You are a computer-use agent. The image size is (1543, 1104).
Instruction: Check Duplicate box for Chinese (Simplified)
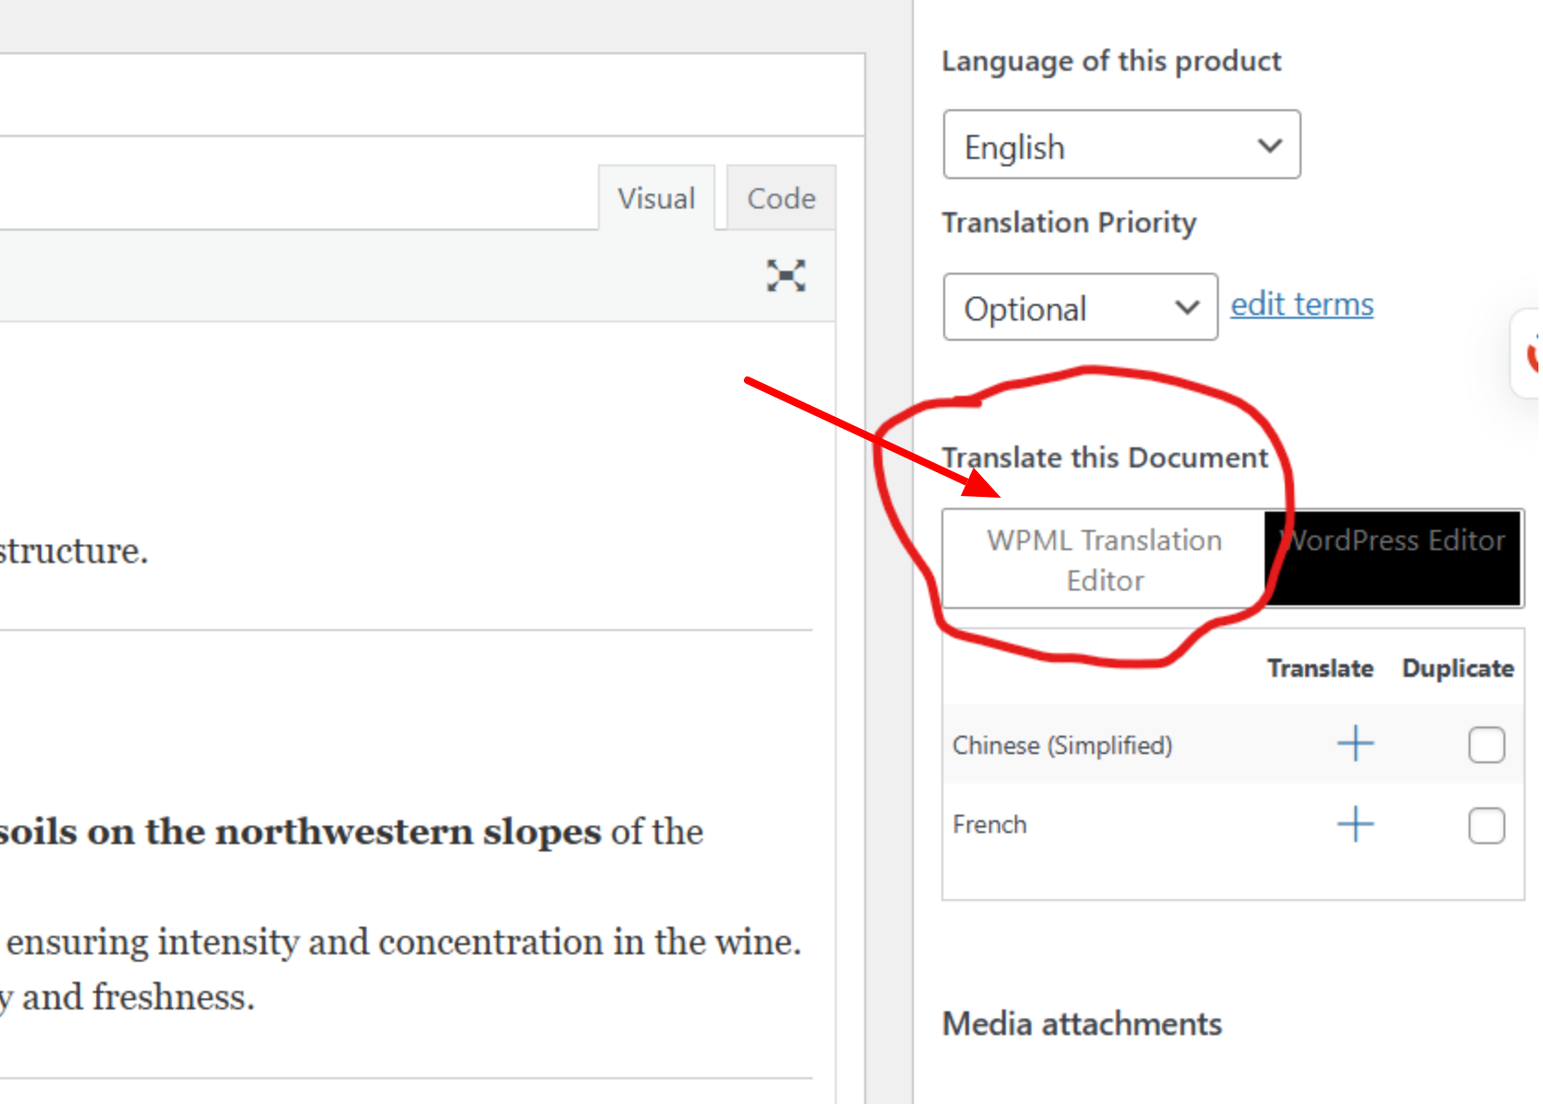click(x=1486, y=744)
